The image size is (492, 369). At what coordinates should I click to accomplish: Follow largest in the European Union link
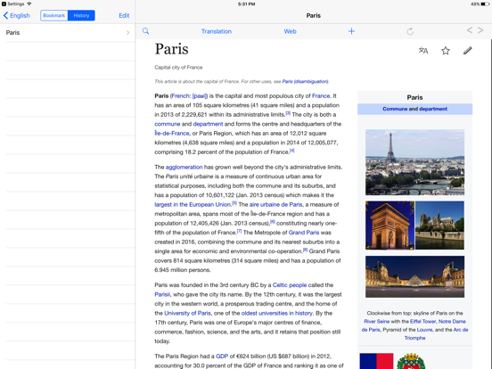[x=193, y=205]
